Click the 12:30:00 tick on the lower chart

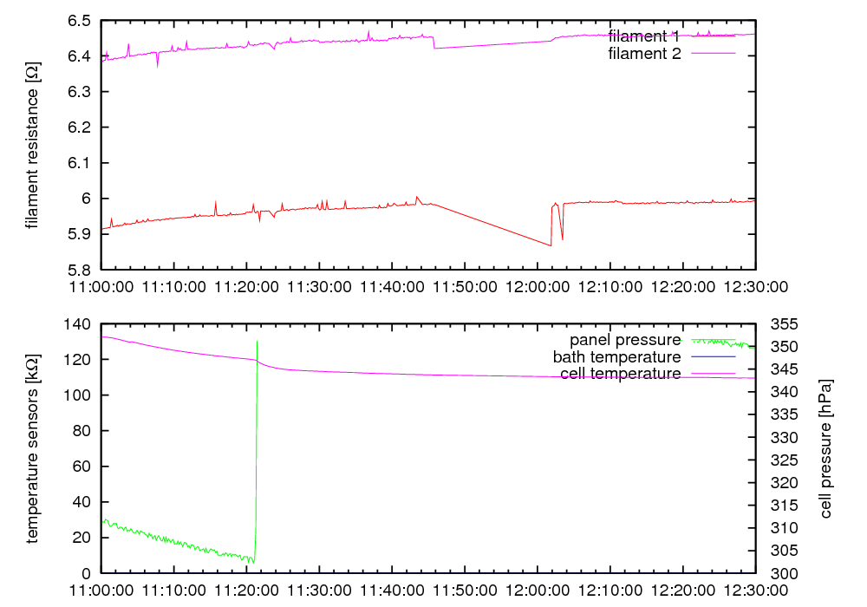[755, 589]
